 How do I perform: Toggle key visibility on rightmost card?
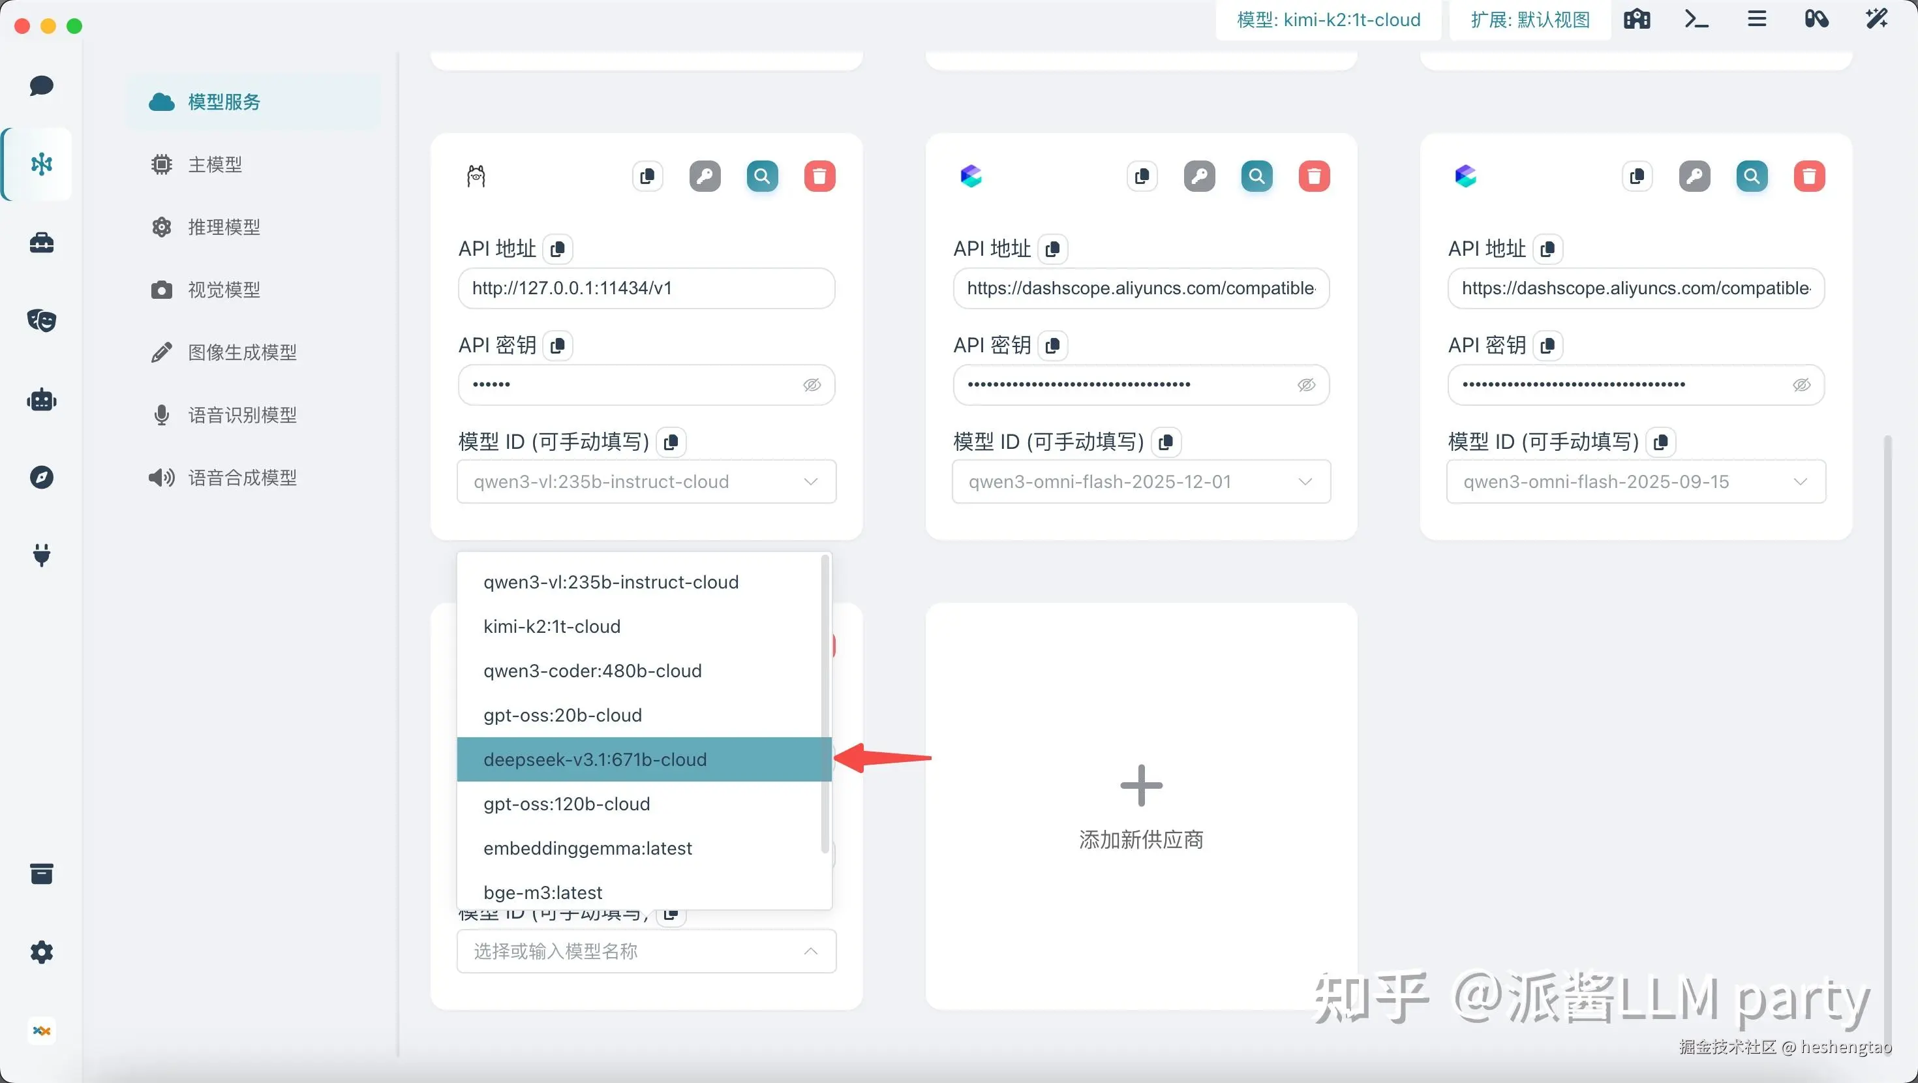tap(1801, 385)
